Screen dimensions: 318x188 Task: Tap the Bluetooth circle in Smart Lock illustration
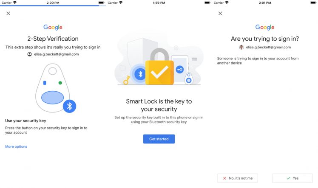point(140,74)
